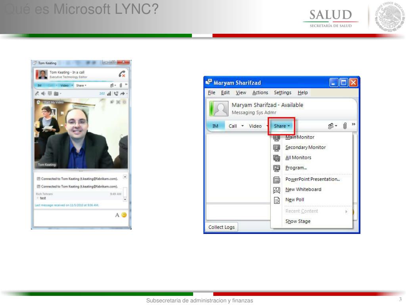Click the PowerPoint Presentation icon
Screen dimensions: 406x305
click(x=276, y=180)
